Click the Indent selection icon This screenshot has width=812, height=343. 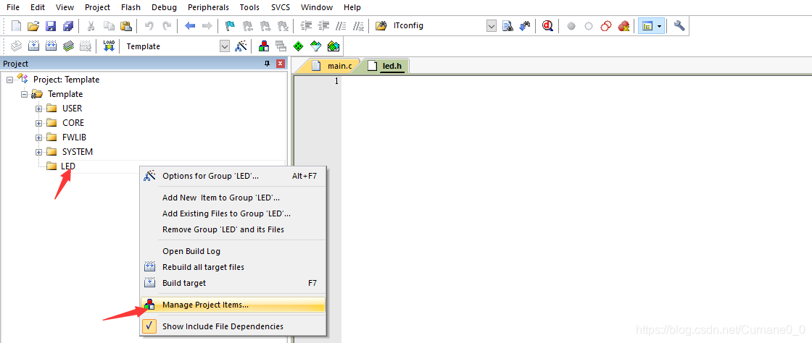click(x=307, y=26)
